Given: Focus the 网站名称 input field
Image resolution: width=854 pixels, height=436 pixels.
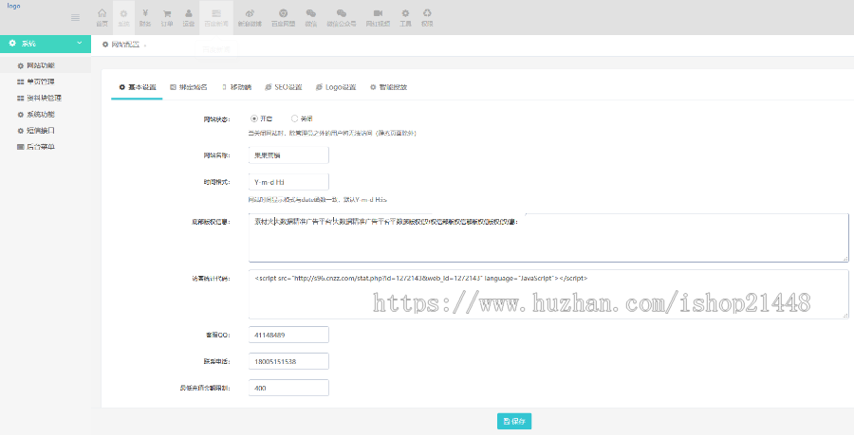Looking at the screenshot, I should pos(288,155).
